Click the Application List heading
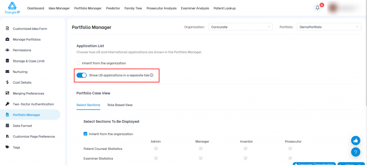This screenshot has height=165, width=367. point(90,46)
